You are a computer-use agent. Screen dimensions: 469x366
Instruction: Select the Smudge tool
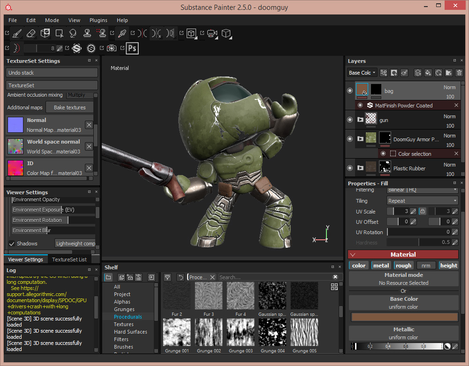73,33
